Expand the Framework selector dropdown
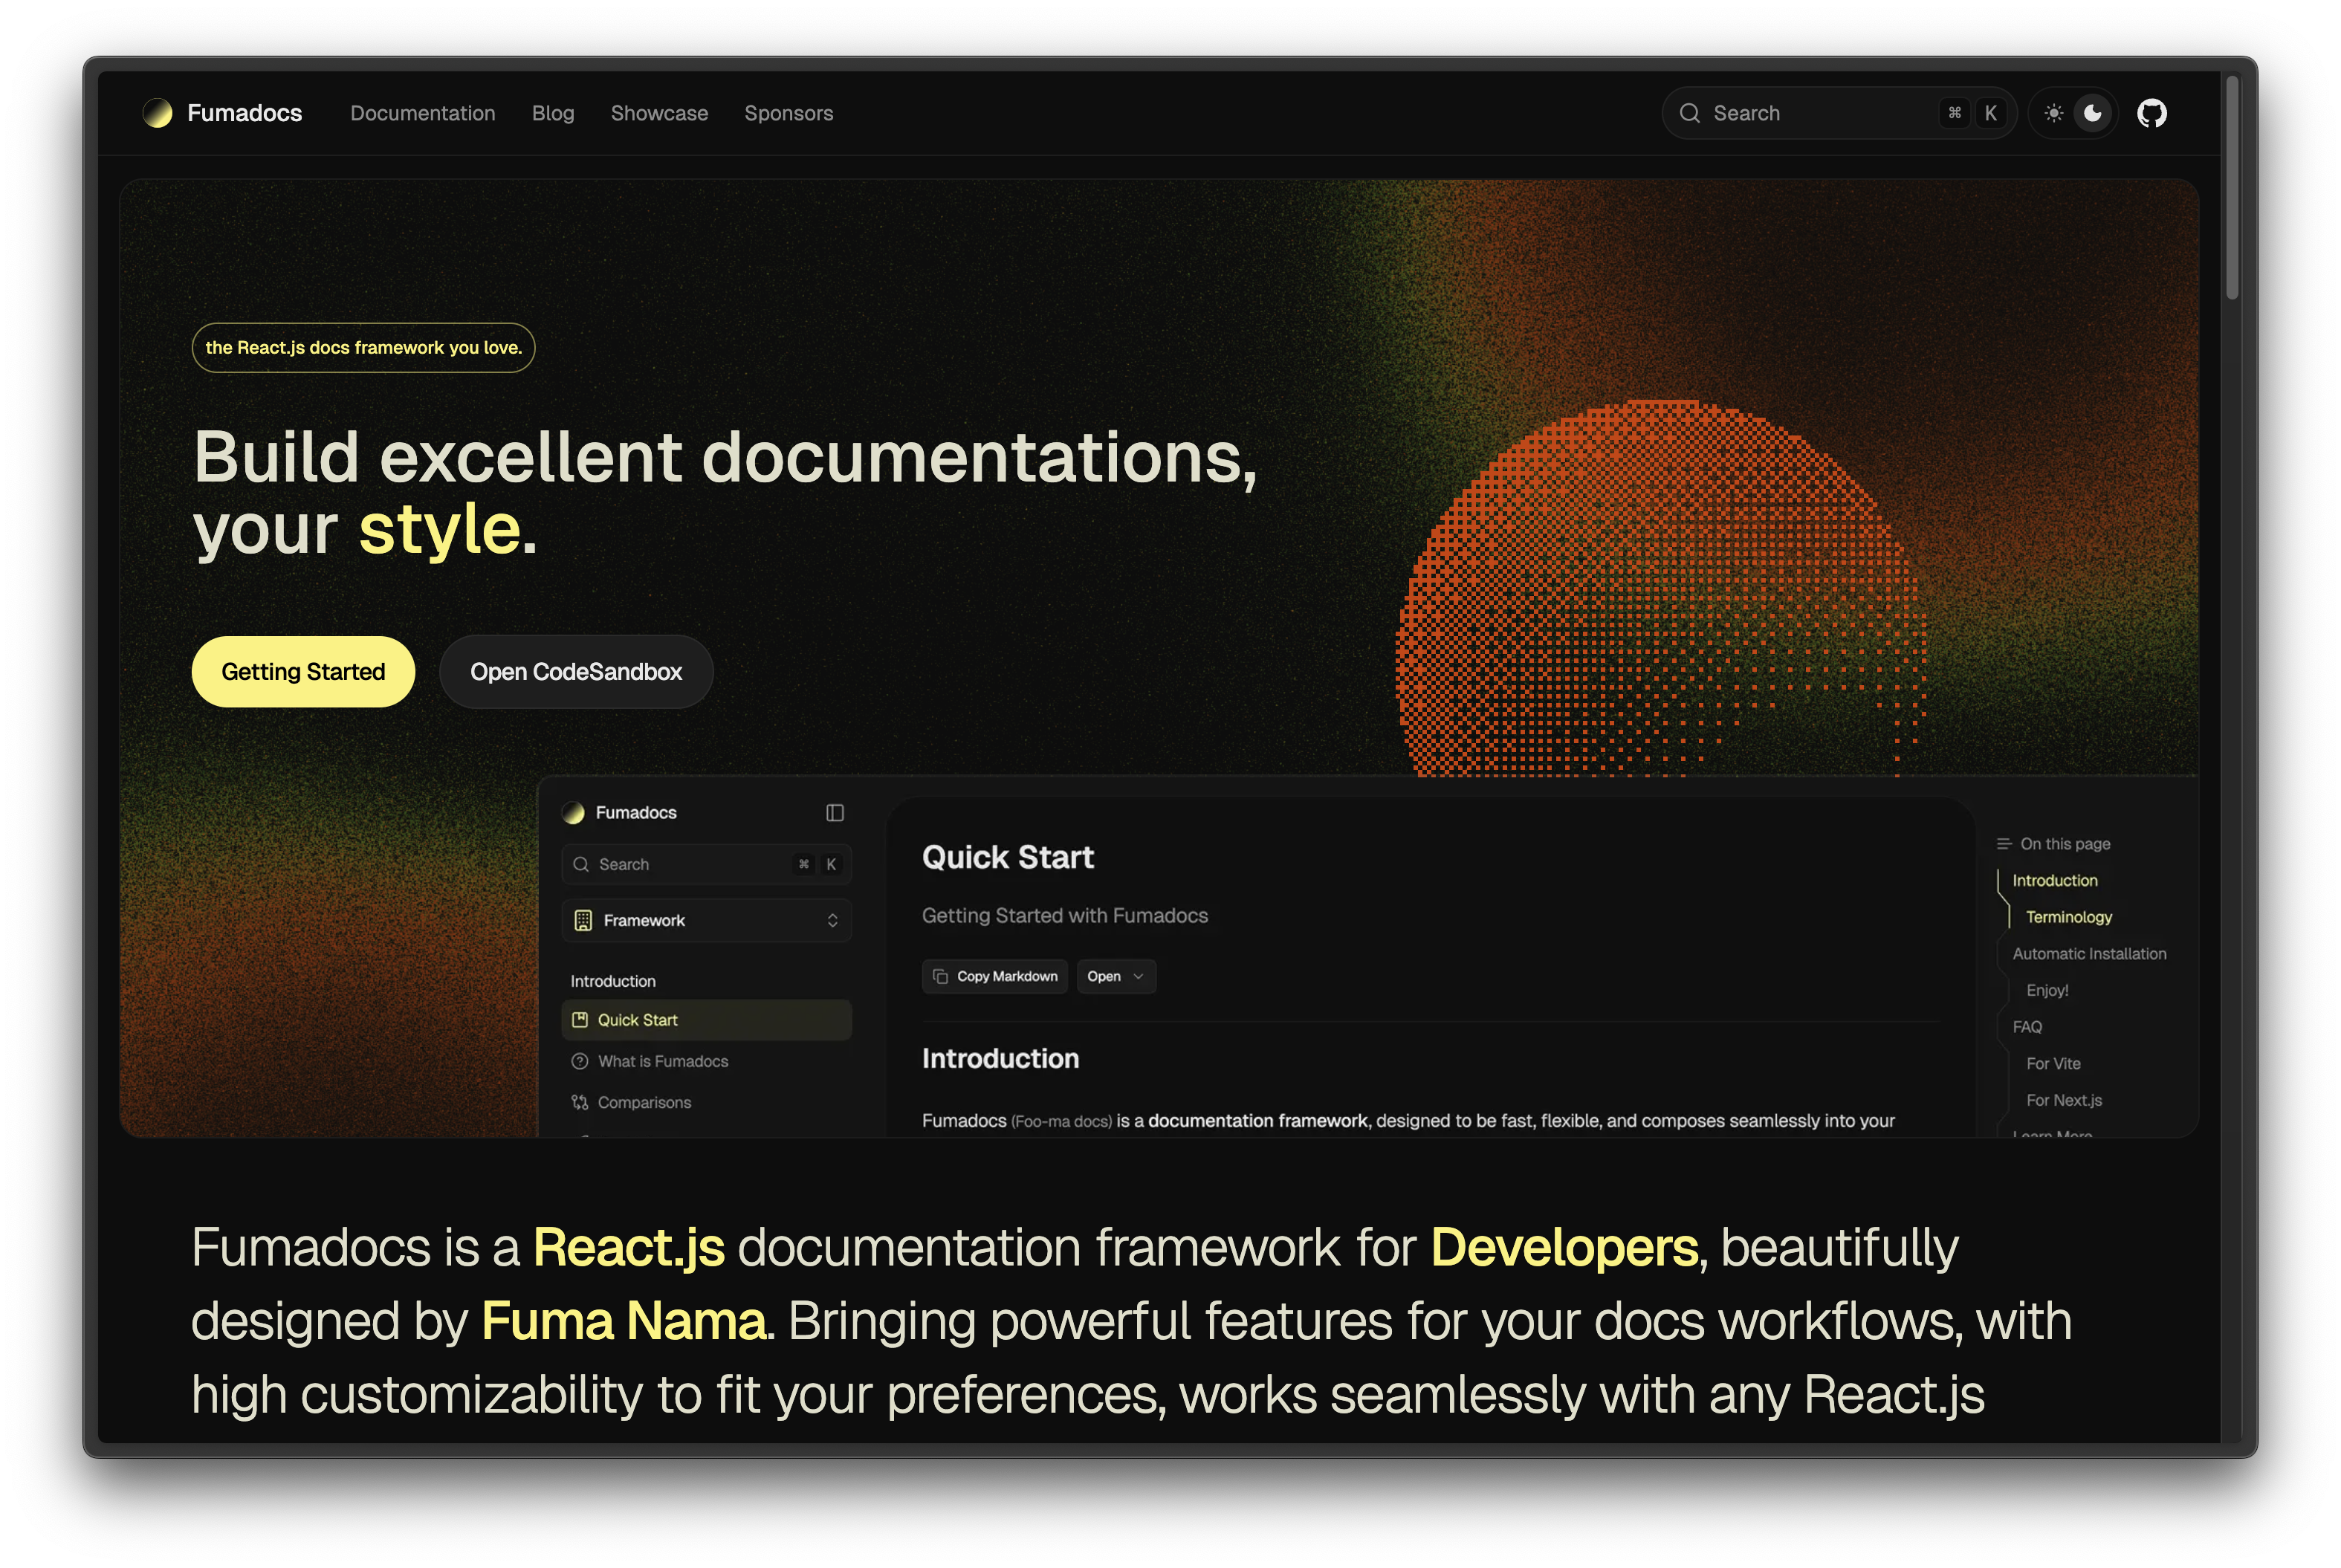The height and width of the screenshot is (1568, 2341). tap(706, 920)
